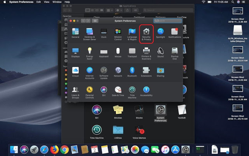Open Printers & Scanners settings
Image resolution: width=249 pixels, height=156 pixels.
146,51
